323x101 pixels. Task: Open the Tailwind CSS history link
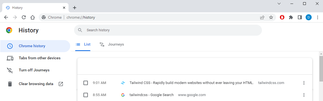point(191,83)
